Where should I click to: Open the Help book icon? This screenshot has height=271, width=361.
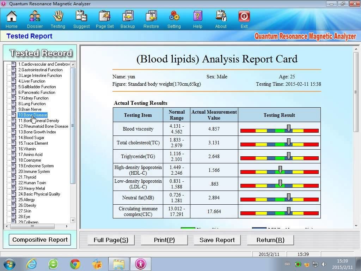[197, 16]
